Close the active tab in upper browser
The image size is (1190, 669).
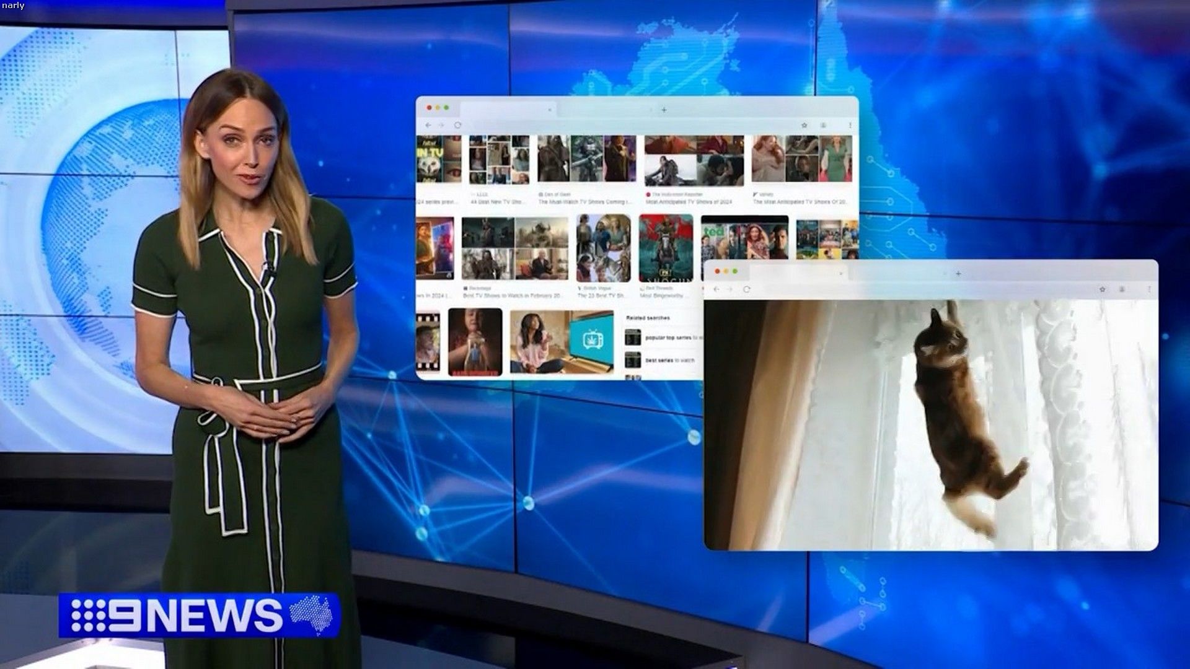tap(549, 110)
